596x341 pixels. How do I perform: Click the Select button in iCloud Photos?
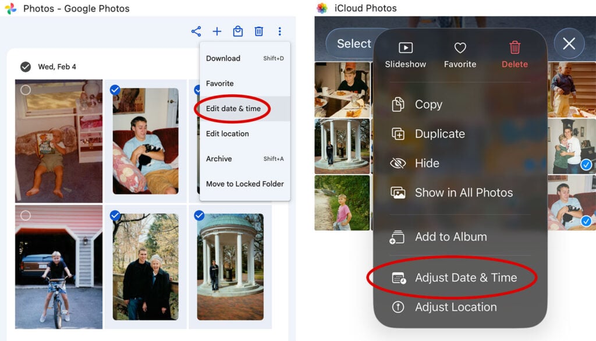click(x=354, y=44)
